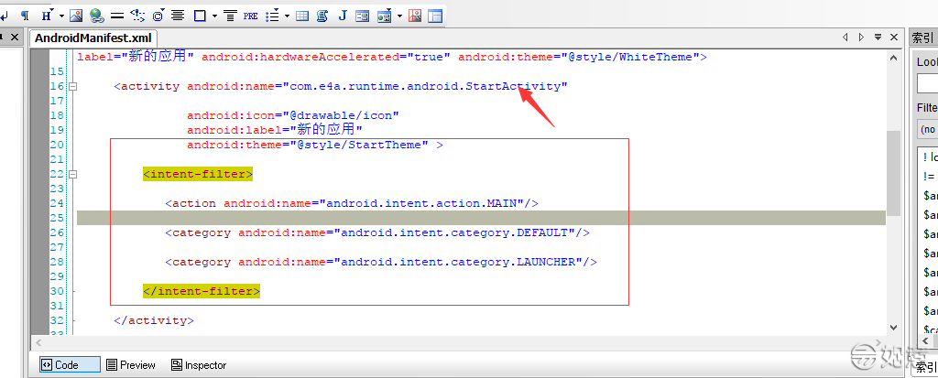Click the blue J script icon
Viewport: 938px width, 378px height.
[343, 16]
